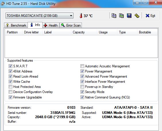162x131 pixels.
Task: Toggle the Write Cache checkbox
Action: (10, 82)
